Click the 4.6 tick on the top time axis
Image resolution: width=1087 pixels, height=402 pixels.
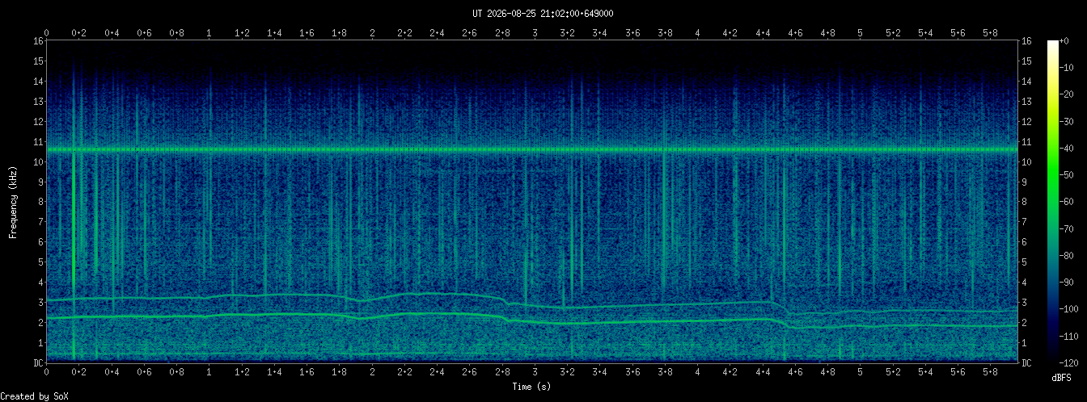pyautogui.click(x=795, y=33)
